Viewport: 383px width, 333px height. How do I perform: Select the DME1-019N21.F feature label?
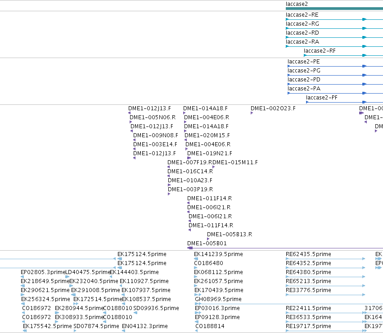click(210, 153)
